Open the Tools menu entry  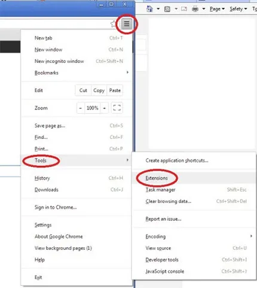[77, 160]
